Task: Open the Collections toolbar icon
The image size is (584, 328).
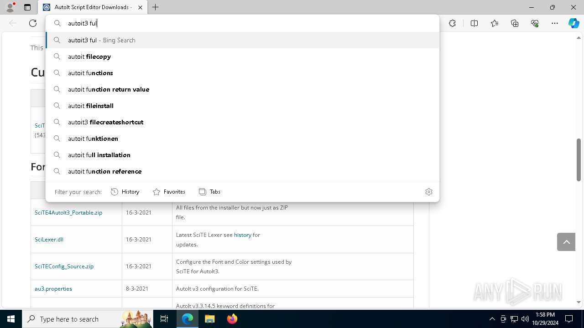Action: [x=515, y=23]
